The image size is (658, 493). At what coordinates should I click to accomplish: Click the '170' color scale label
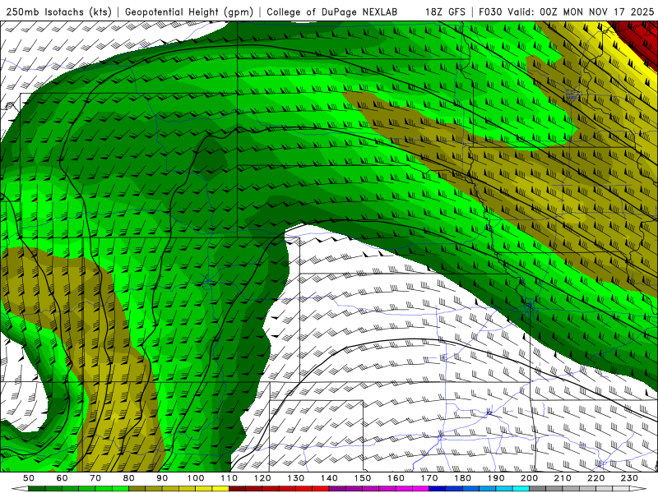(429, 478)
